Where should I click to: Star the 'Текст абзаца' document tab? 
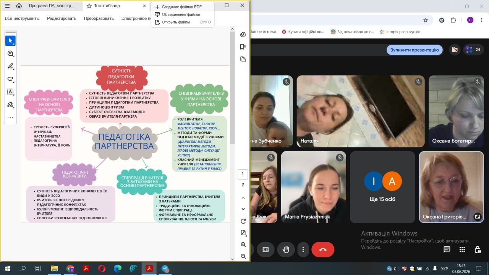tap(89, 6)
